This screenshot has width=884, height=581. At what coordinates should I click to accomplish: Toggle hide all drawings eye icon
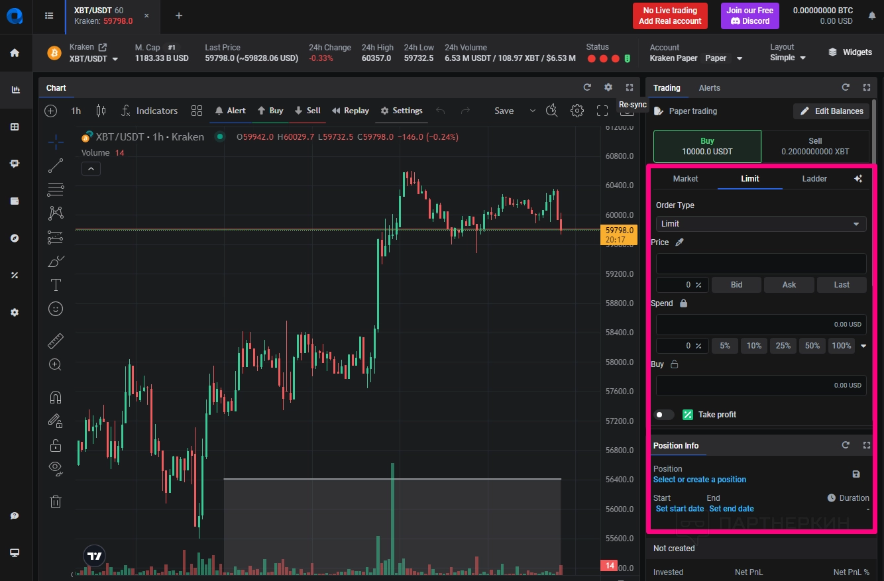pyautogui.click(x=56, y=468)
